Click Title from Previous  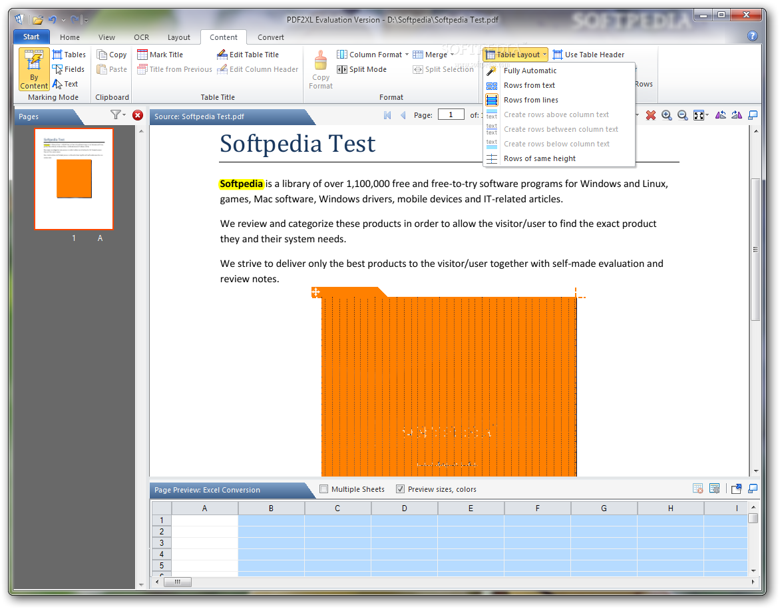(174, 69)
